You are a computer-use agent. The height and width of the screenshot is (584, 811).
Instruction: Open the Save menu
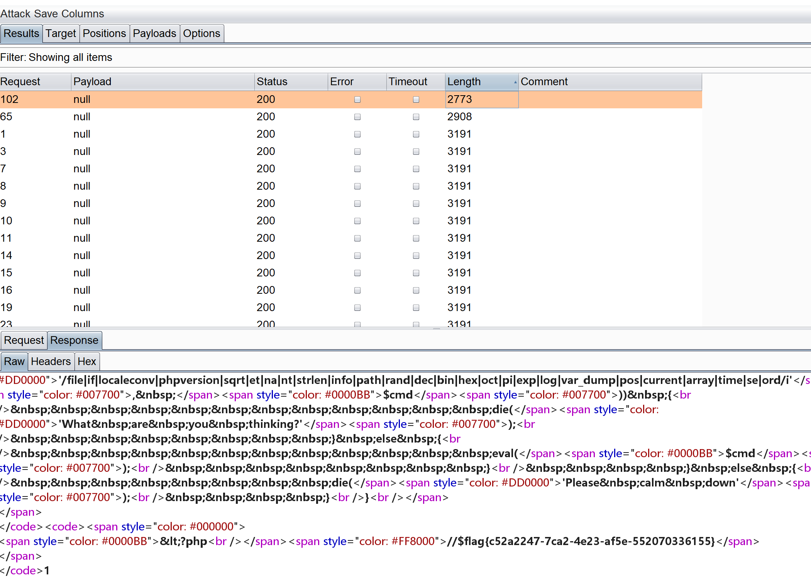click(x=46, y=14)
